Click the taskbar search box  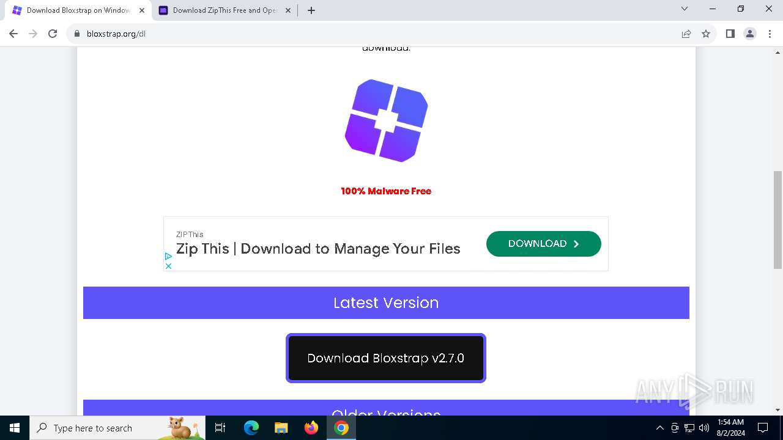(117, 428)
